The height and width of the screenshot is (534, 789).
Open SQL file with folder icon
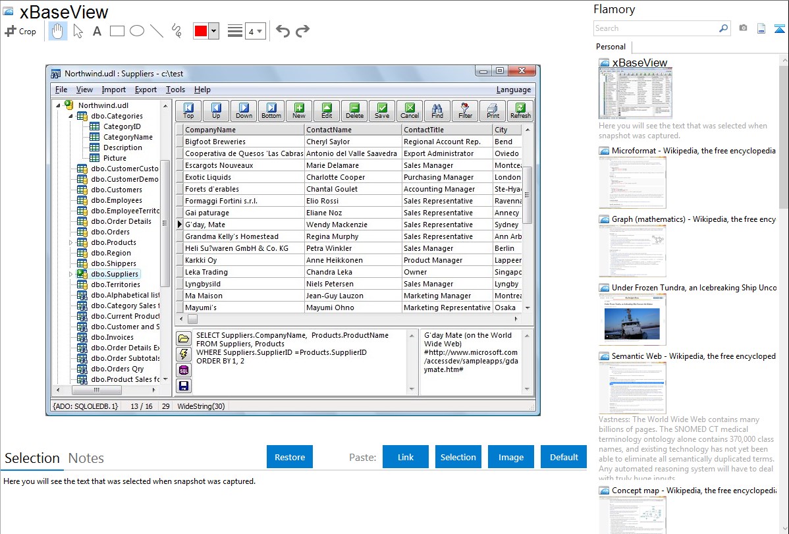click(184, 338)
